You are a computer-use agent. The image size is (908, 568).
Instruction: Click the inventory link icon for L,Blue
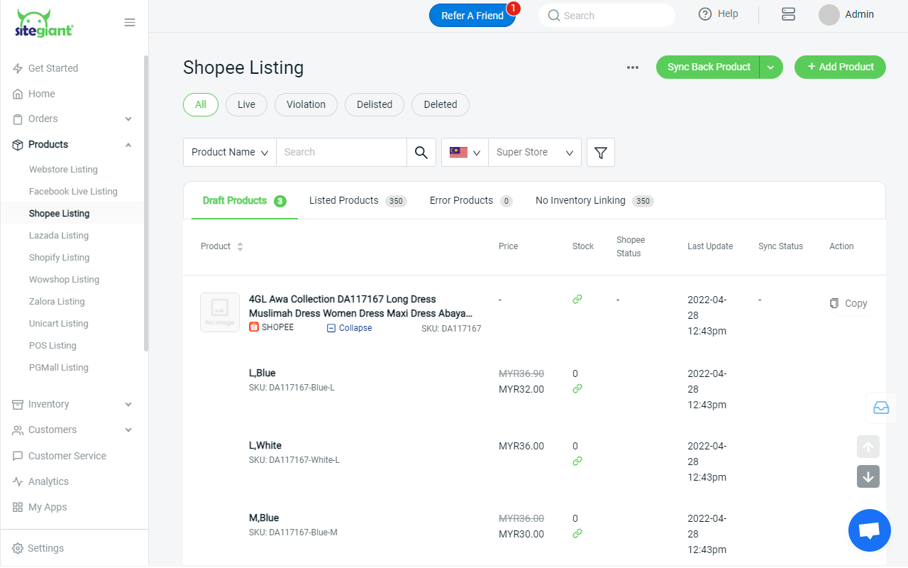pos(577,388)
